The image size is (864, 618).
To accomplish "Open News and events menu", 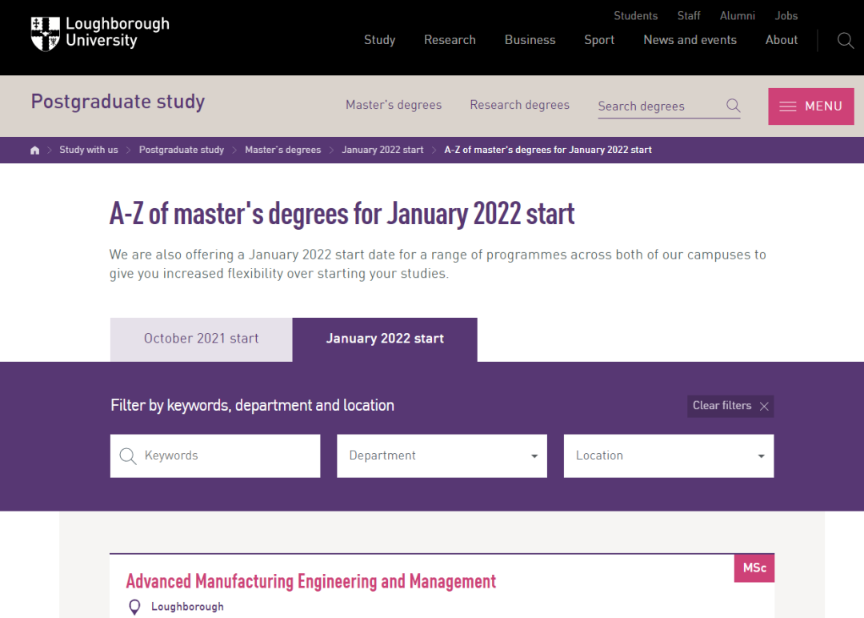I will pyautogui.click(x=690, y=40).
